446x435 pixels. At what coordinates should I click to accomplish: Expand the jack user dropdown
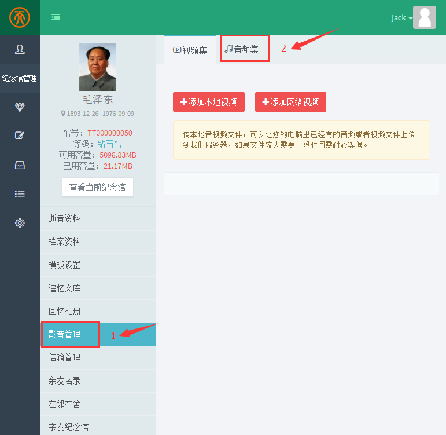(x=401, y=18)
